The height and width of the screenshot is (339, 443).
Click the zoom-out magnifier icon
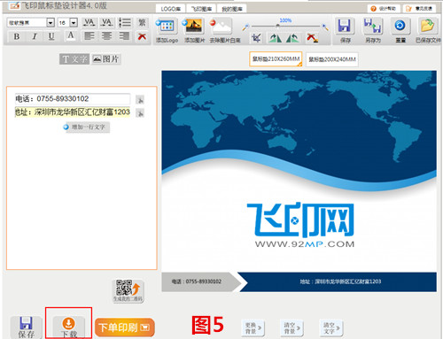[x=245, y=27]
